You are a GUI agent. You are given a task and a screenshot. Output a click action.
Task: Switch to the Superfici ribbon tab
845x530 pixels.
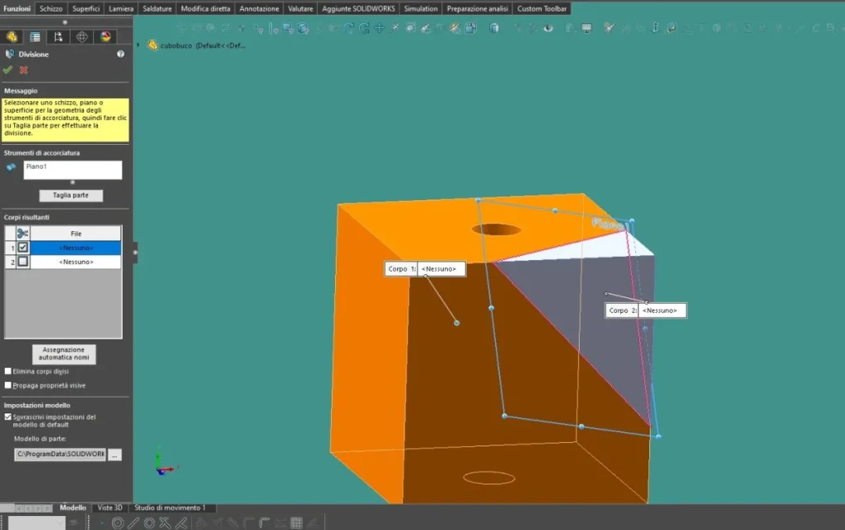point(85,8)
